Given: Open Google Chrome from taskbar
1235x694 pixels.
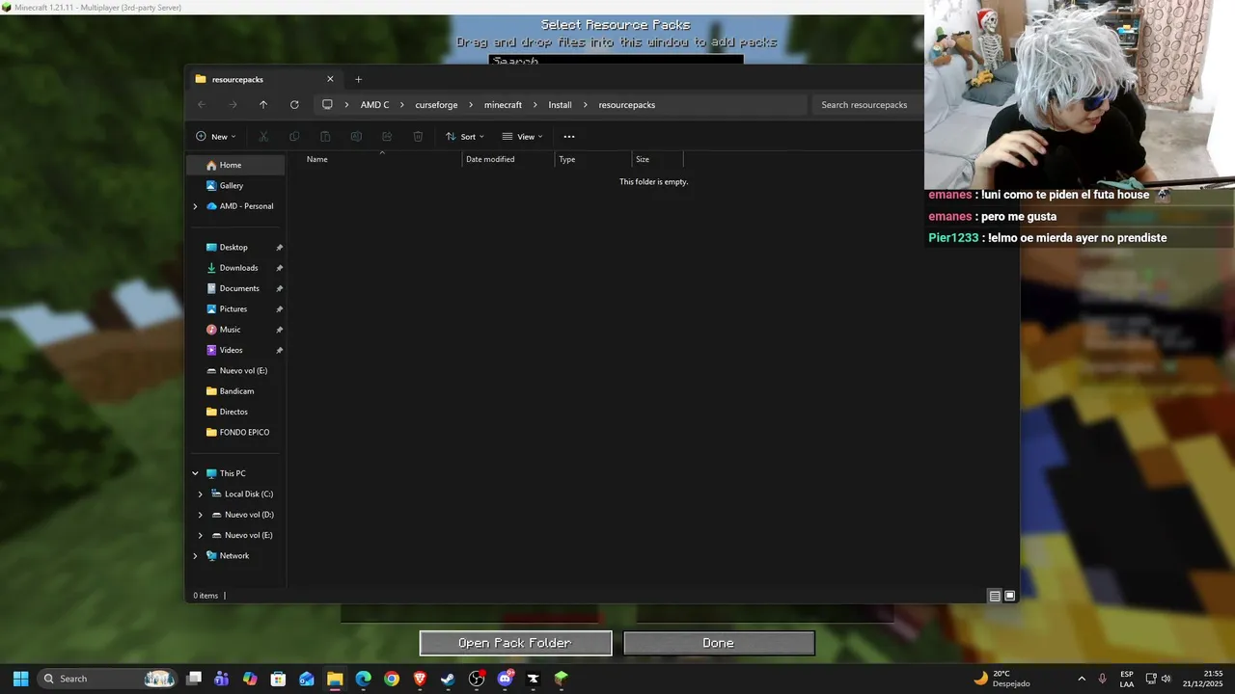Looking at the screenshot, I should (x=392, y=679).
